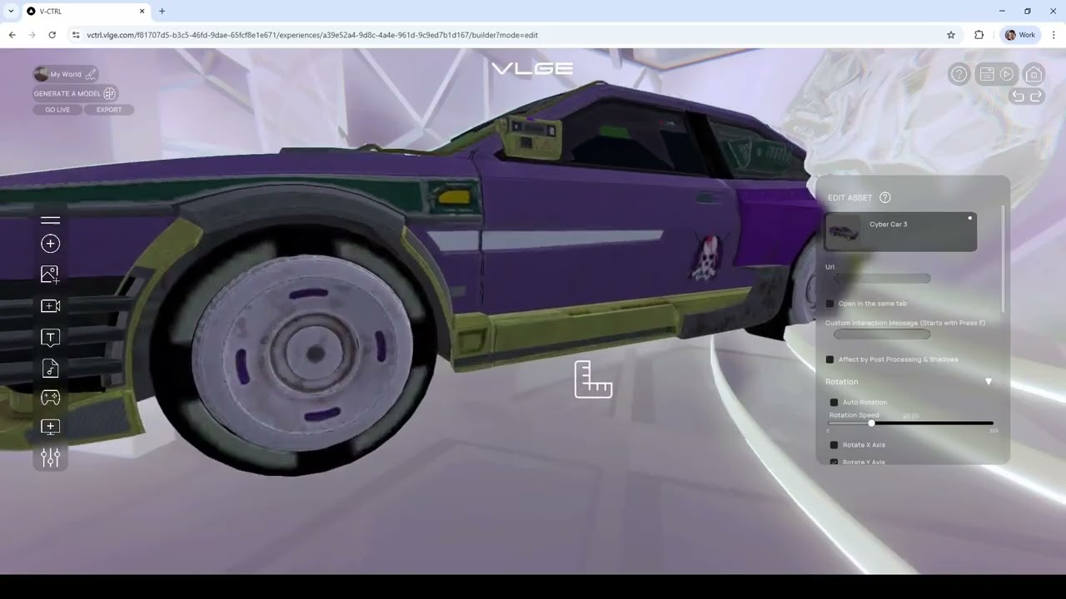Reload the page
The width and height of the screenshot is (1066, 599).
pyautogui.click(x=52, y=35)
